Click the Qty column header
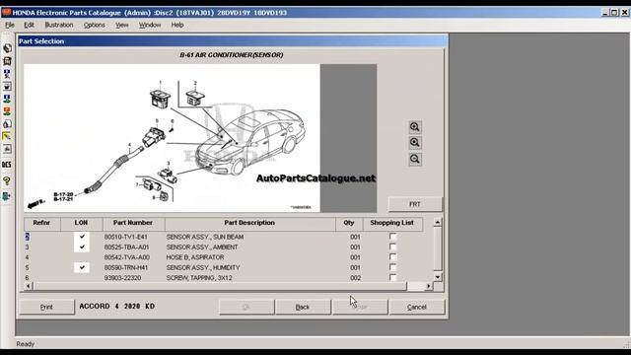 349,223
